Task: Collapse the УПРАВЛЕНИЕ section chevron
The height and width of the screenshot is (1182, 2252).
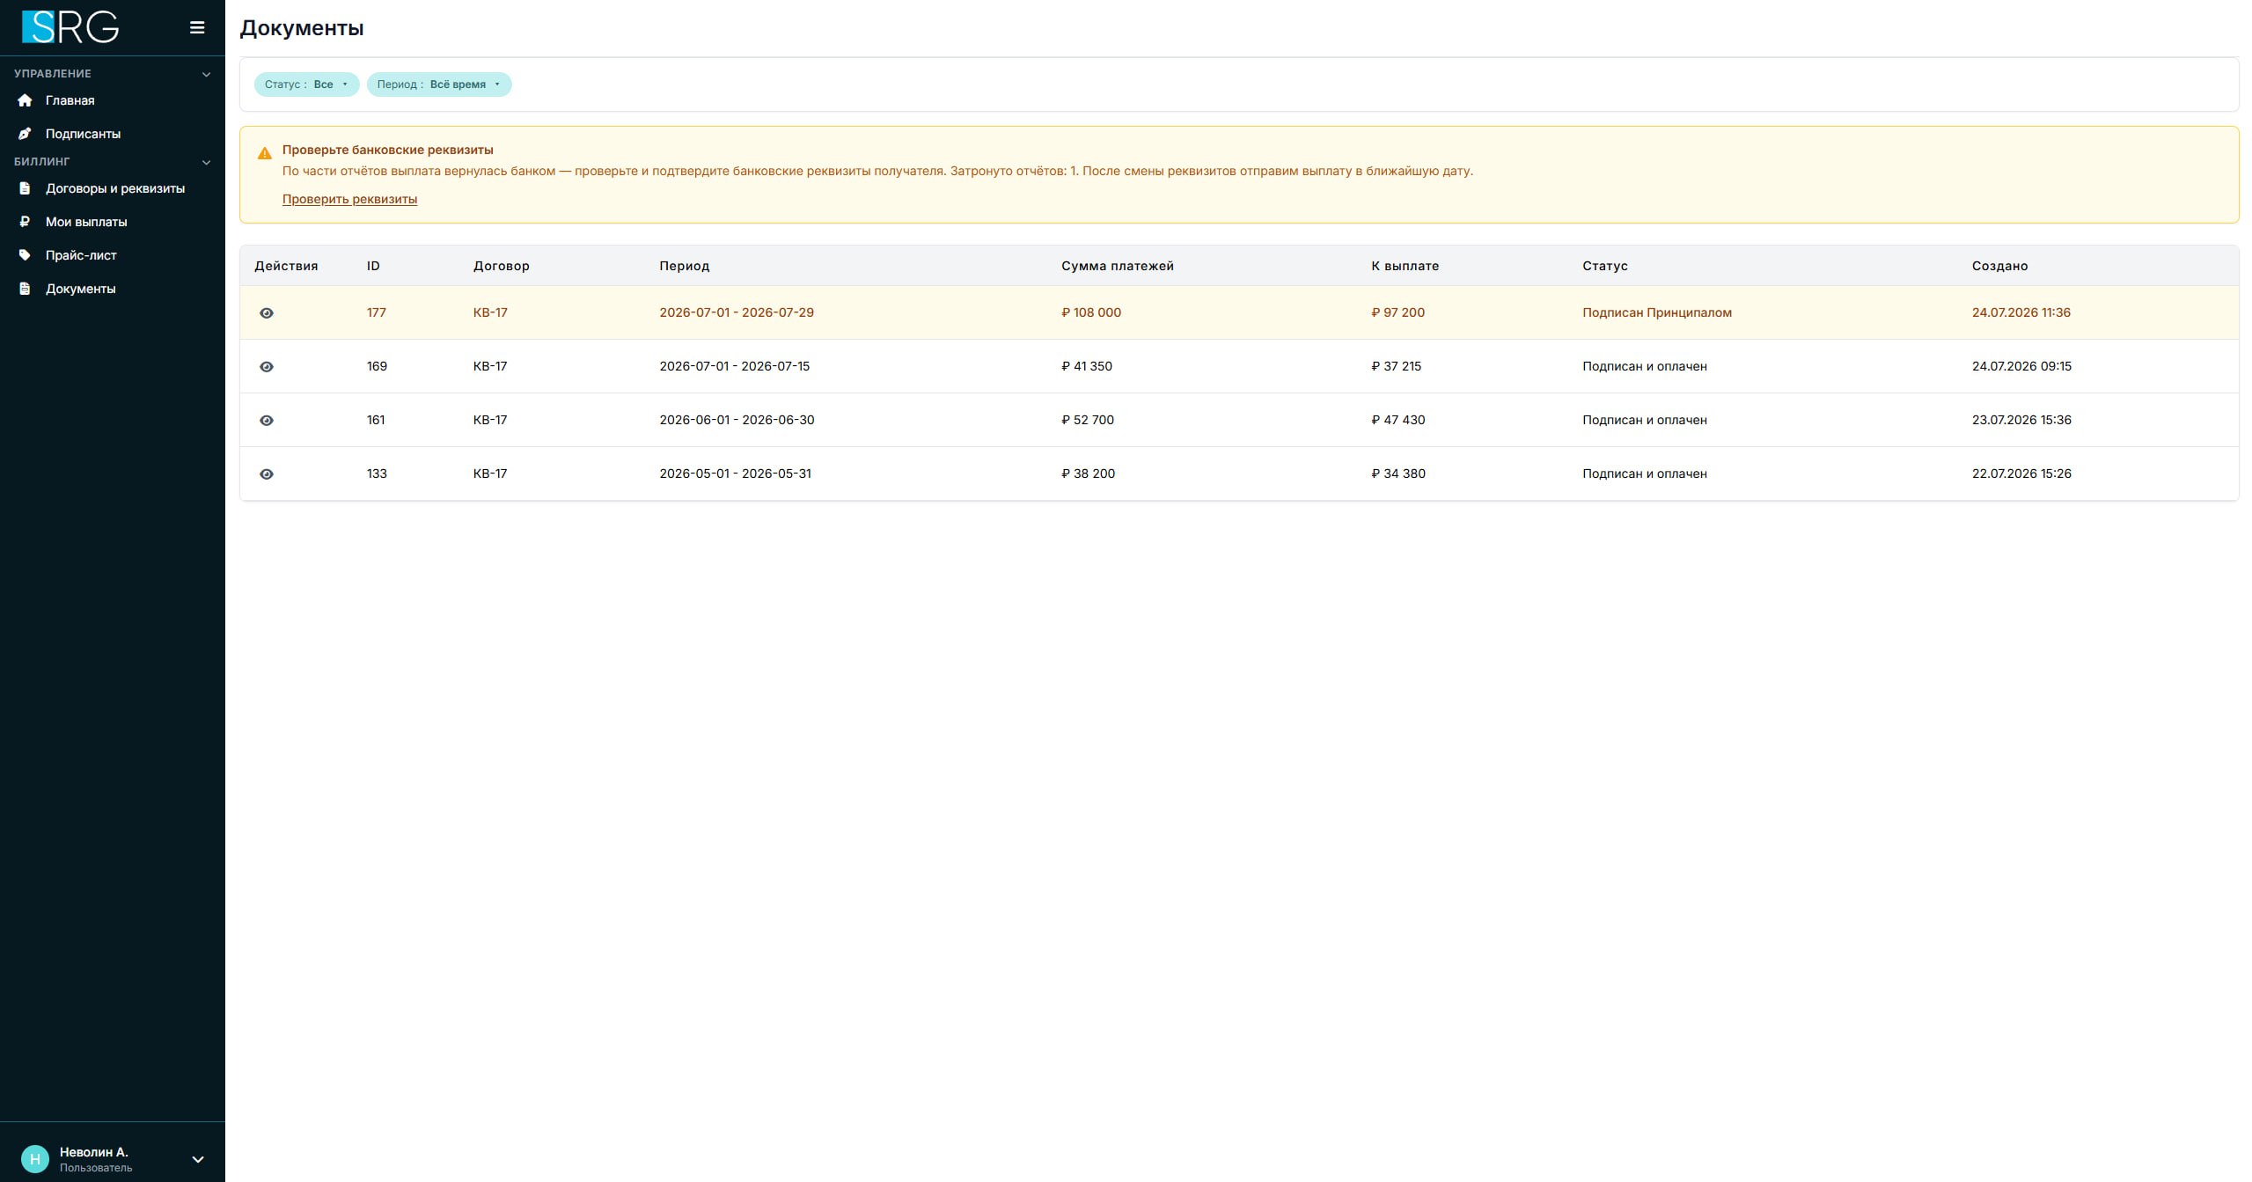Action: [206, 74]
